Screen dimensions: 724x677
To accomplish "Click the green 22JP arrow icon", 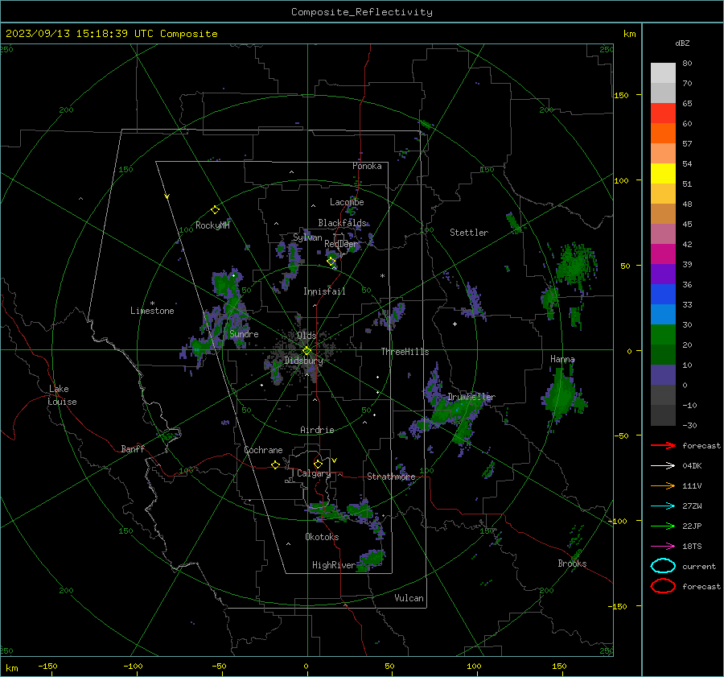I will [x=663, y=526].
